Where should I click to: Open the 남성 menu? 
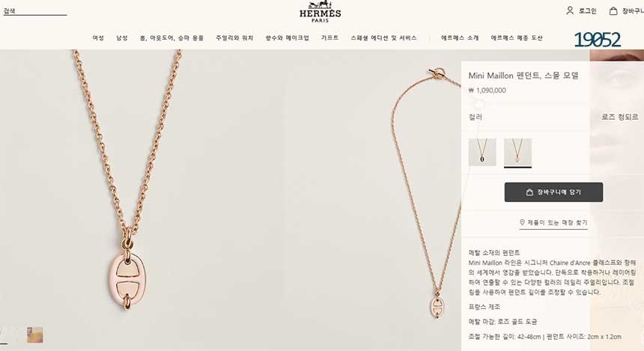click(121, 37)
